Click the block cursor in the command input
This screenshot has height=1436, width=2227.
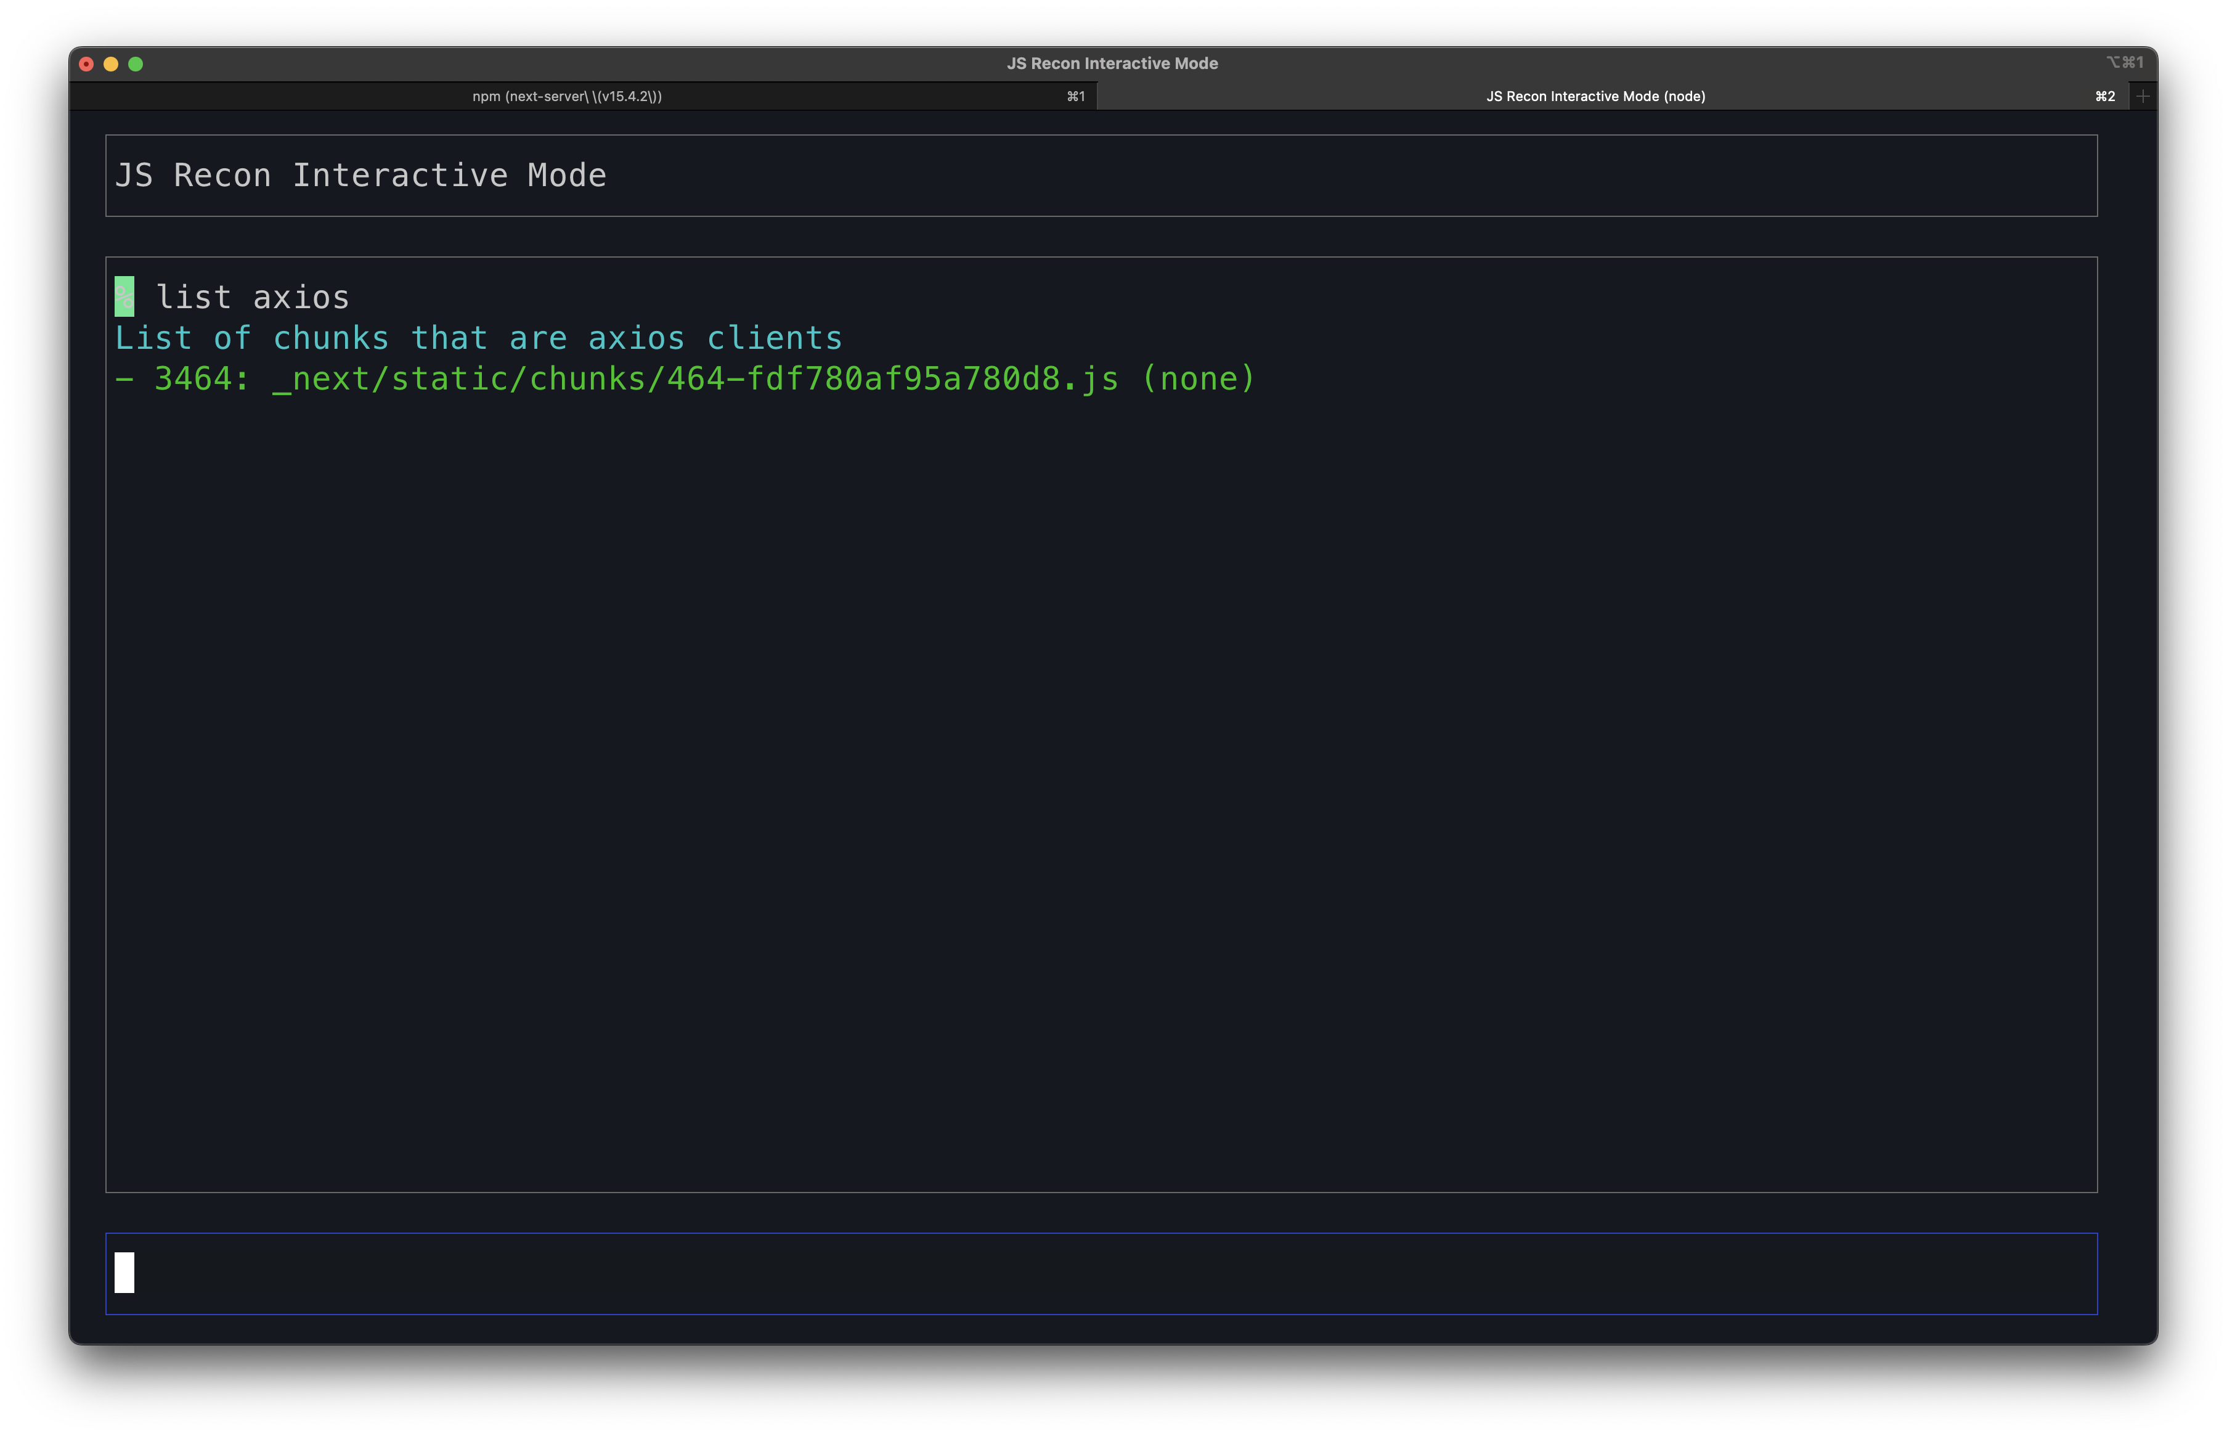pyautogui.click(x=125, y=1272)
